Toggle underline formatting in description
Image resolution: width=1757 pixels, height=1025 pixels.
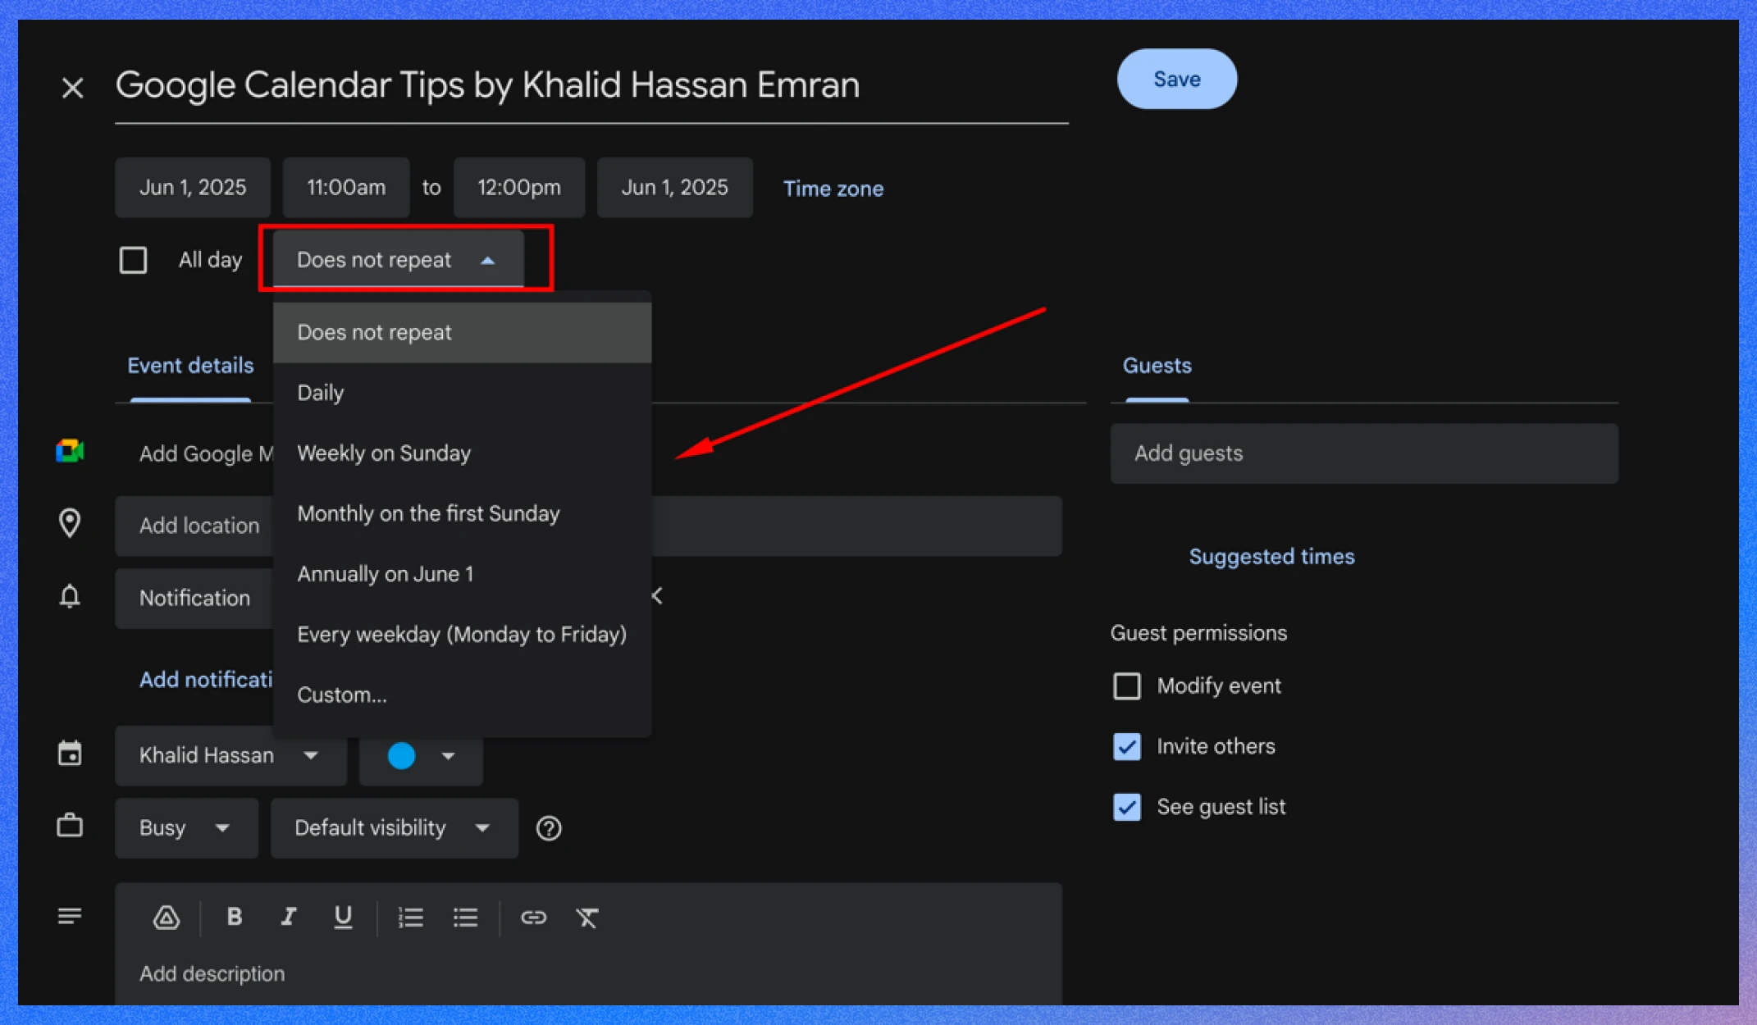pos(343,918)
